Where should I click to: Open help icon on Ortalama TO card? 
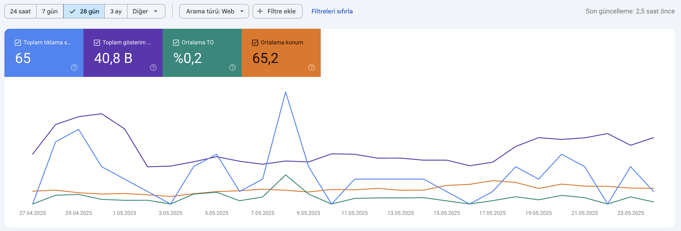coord(232,68)
